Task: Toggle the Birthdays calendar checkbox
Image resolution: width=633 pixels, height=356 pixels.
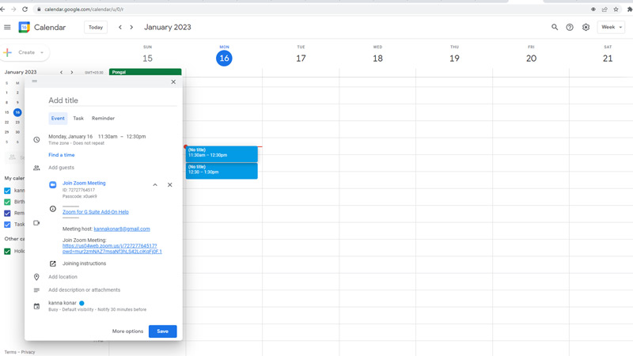Action: click(x=7, y=202)
